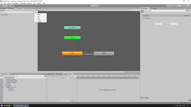Image resolution: width=191 pixels, height=107 pixels.
Task: Collapse the GameScene tree
Action: tap(4, 78)
